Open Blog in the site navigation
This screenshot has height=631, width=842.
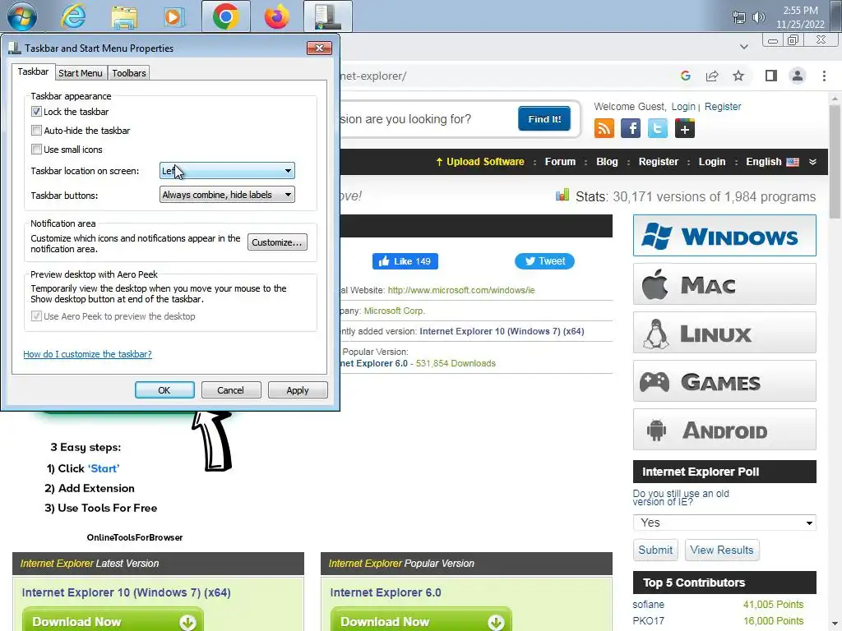tap(607, 162)
